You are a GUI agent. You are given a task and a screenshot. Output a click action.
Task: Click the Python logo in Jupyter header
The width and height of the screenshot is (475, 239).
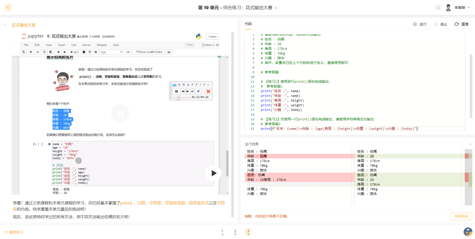pyautogui.click(x=199, y=36)
